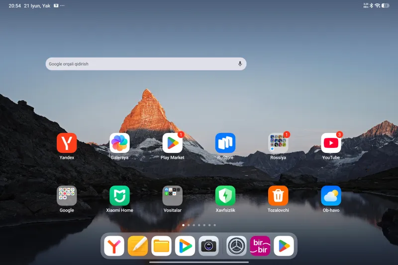
Task: Open the Galereya gallery app
Action: pos(119,143)
